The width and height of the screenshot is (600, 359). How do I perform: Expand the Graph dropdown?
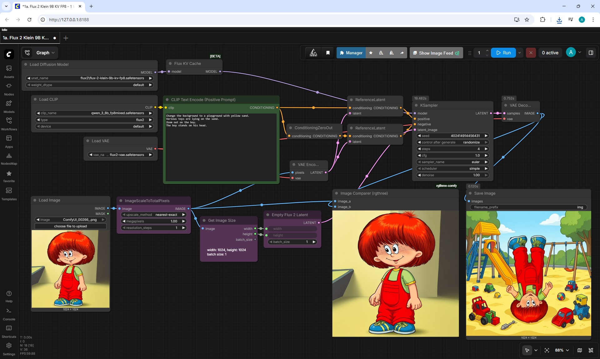(x=40, y=53)
